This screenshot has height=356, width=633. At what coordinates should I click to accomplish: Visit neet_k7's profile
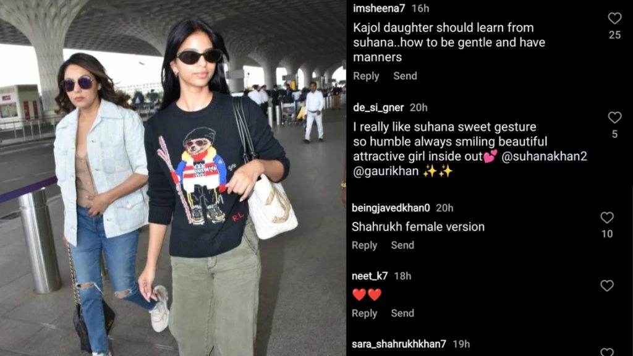pos(370,276)
